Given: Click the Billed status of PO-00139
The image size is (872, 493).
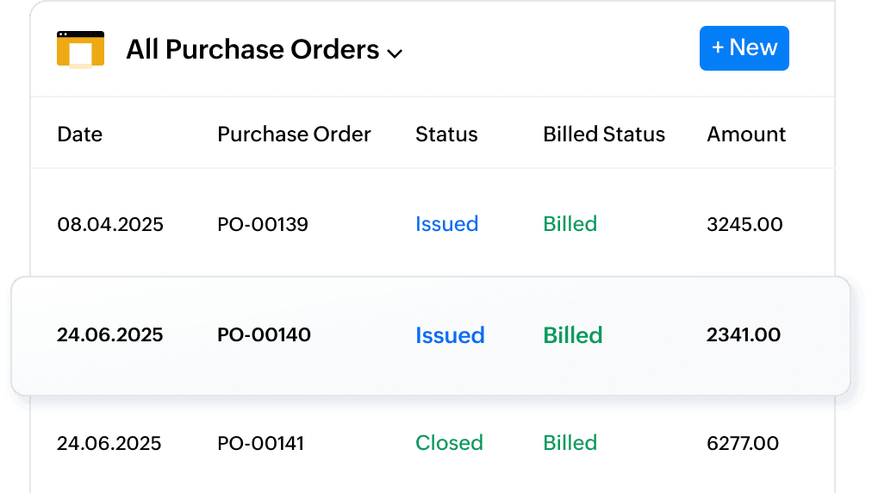Looking at the screenshot, I should click(x=570, y=224).
